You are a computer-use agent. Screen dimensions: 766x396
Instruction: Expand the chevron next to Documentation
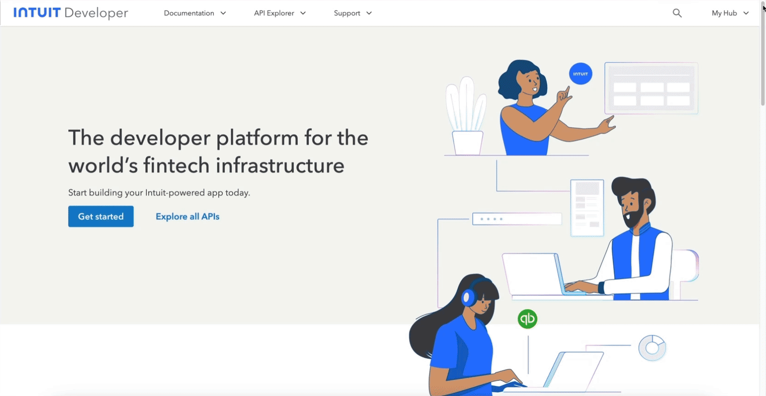[223, 13]
